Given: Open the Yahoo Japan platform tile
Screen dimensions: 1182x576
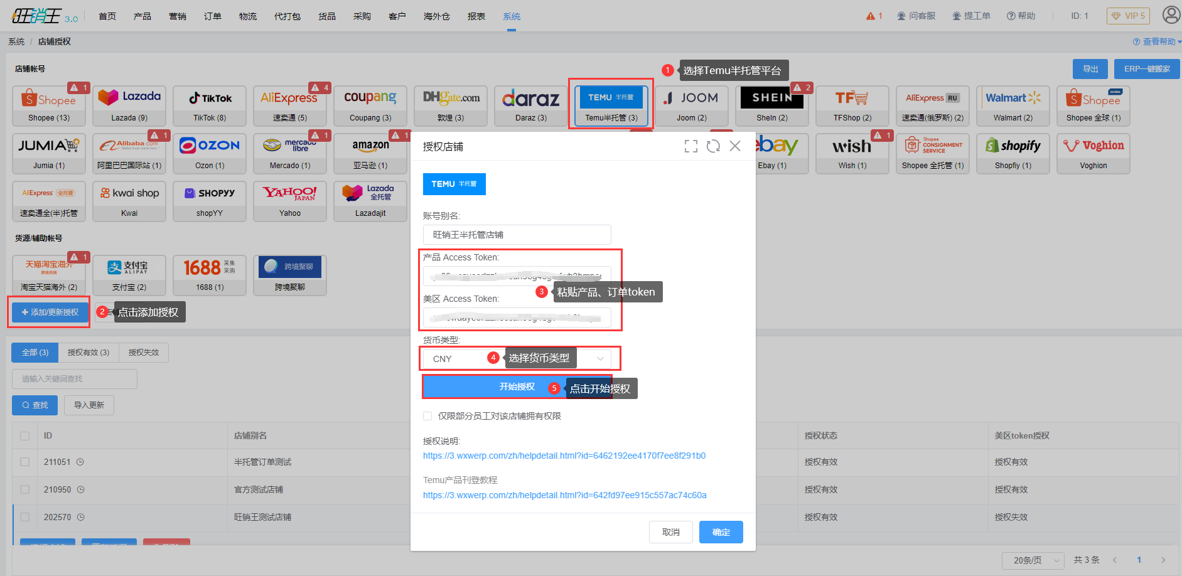Looking at the screenshot, I should 290,201.
